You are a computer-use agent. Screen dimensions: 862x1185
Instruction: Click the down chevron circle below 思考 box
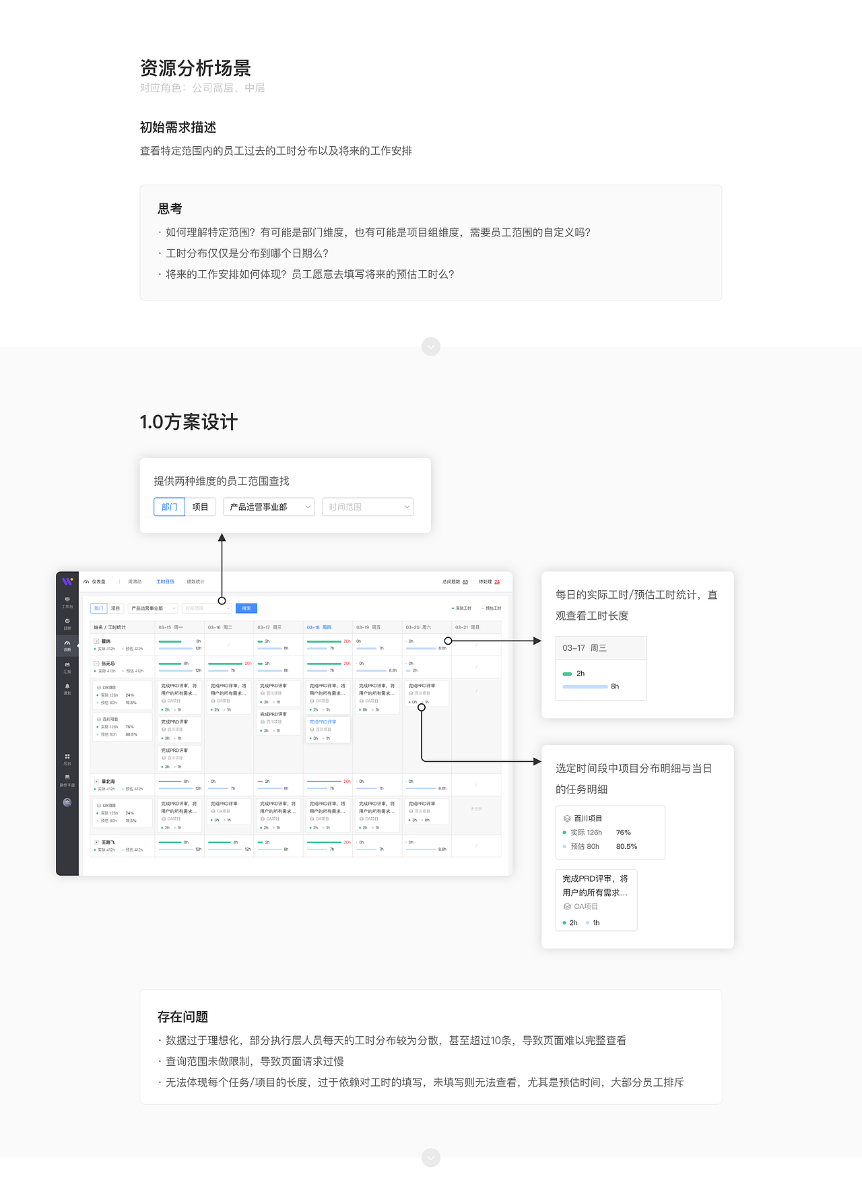tap(431, 346)
